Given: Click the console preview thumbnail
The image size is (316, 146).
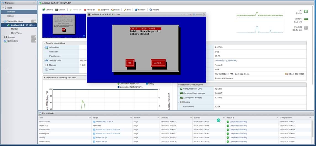Looking at the screenshot, I should click(64, 26).
